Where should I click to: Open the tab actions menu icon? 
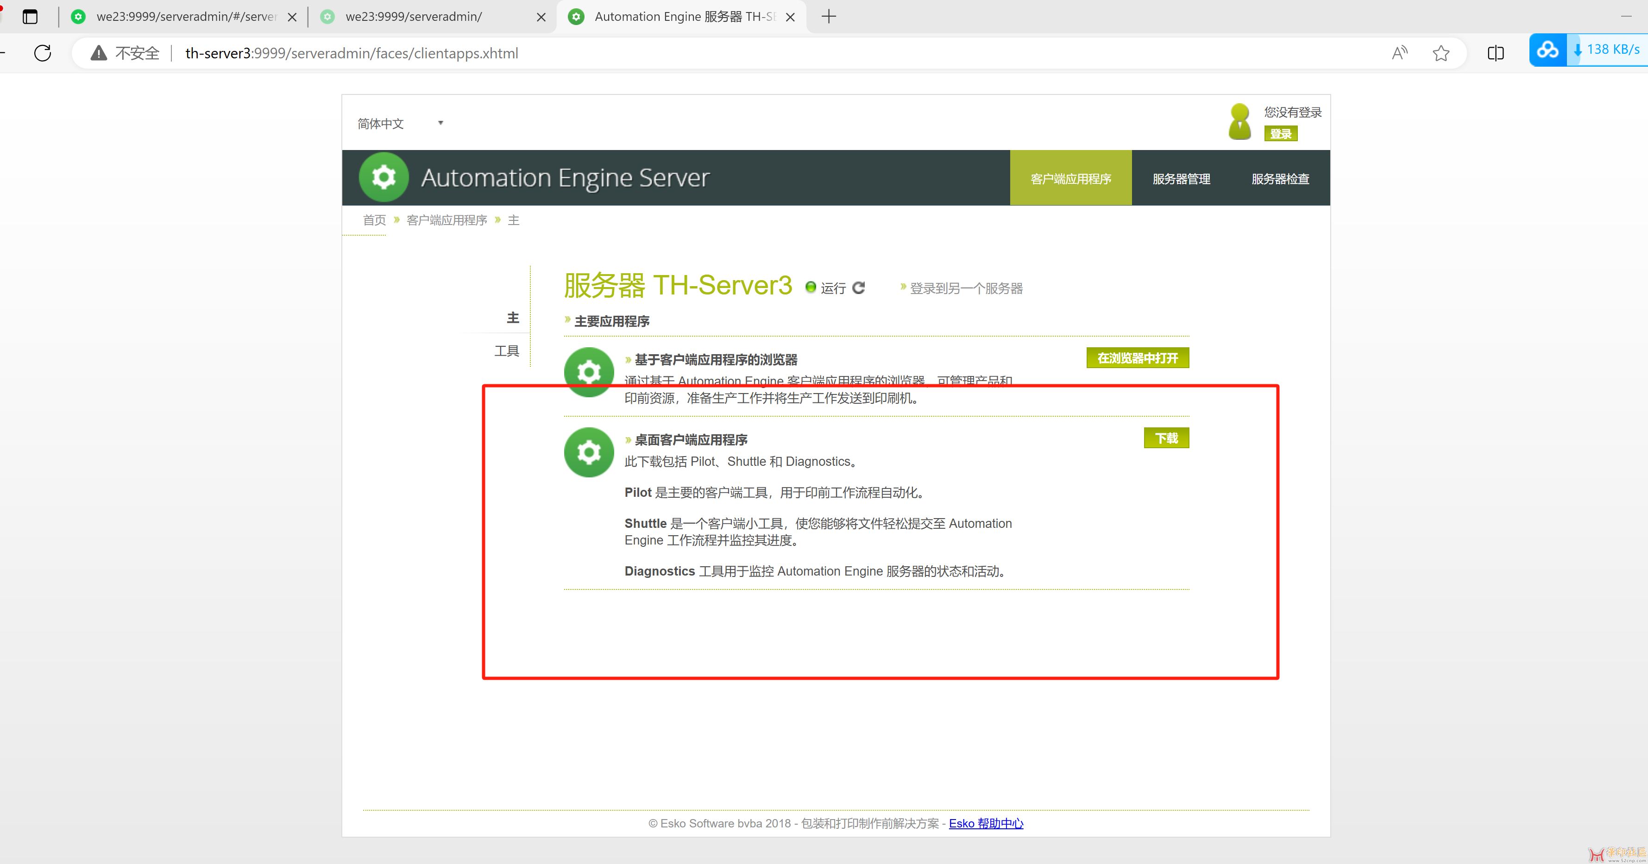pyautogui.click(x=30, y=17)
